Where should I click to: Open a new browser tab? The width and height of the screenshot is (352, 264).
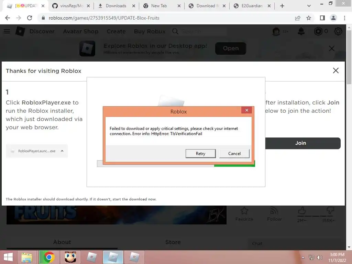click(x=282, y=6)
